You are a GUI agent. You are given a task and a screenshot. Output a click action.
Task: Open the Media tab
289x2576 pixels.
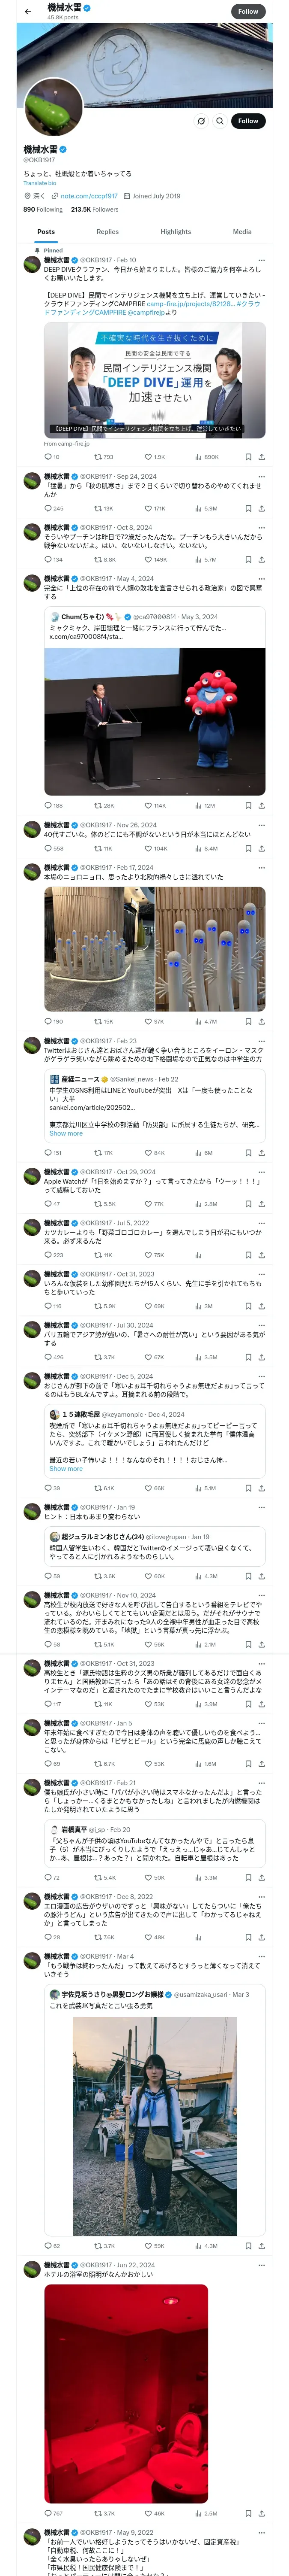pos(242,231)
